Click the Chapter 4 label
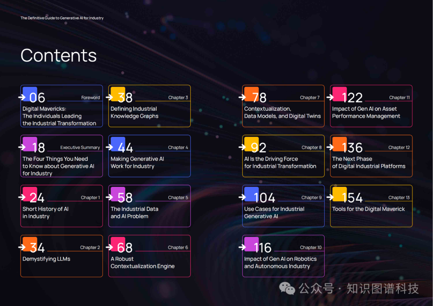 click(178, 148)
